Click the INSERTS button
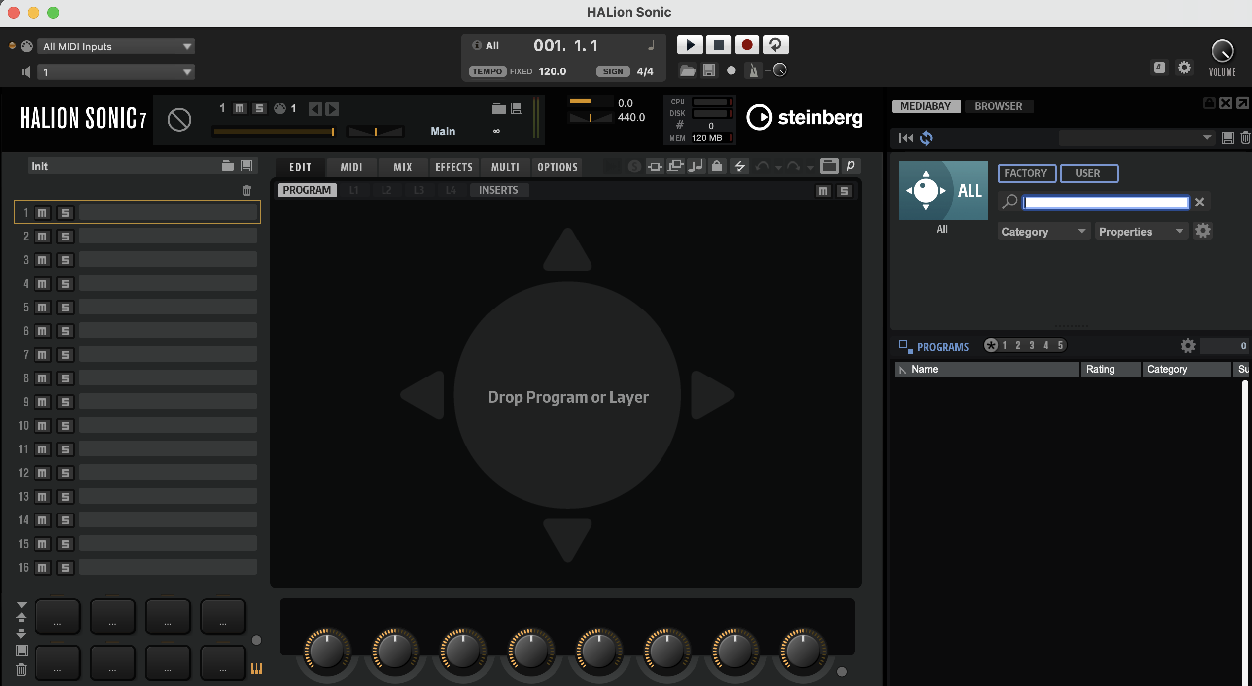 [498, 190]
